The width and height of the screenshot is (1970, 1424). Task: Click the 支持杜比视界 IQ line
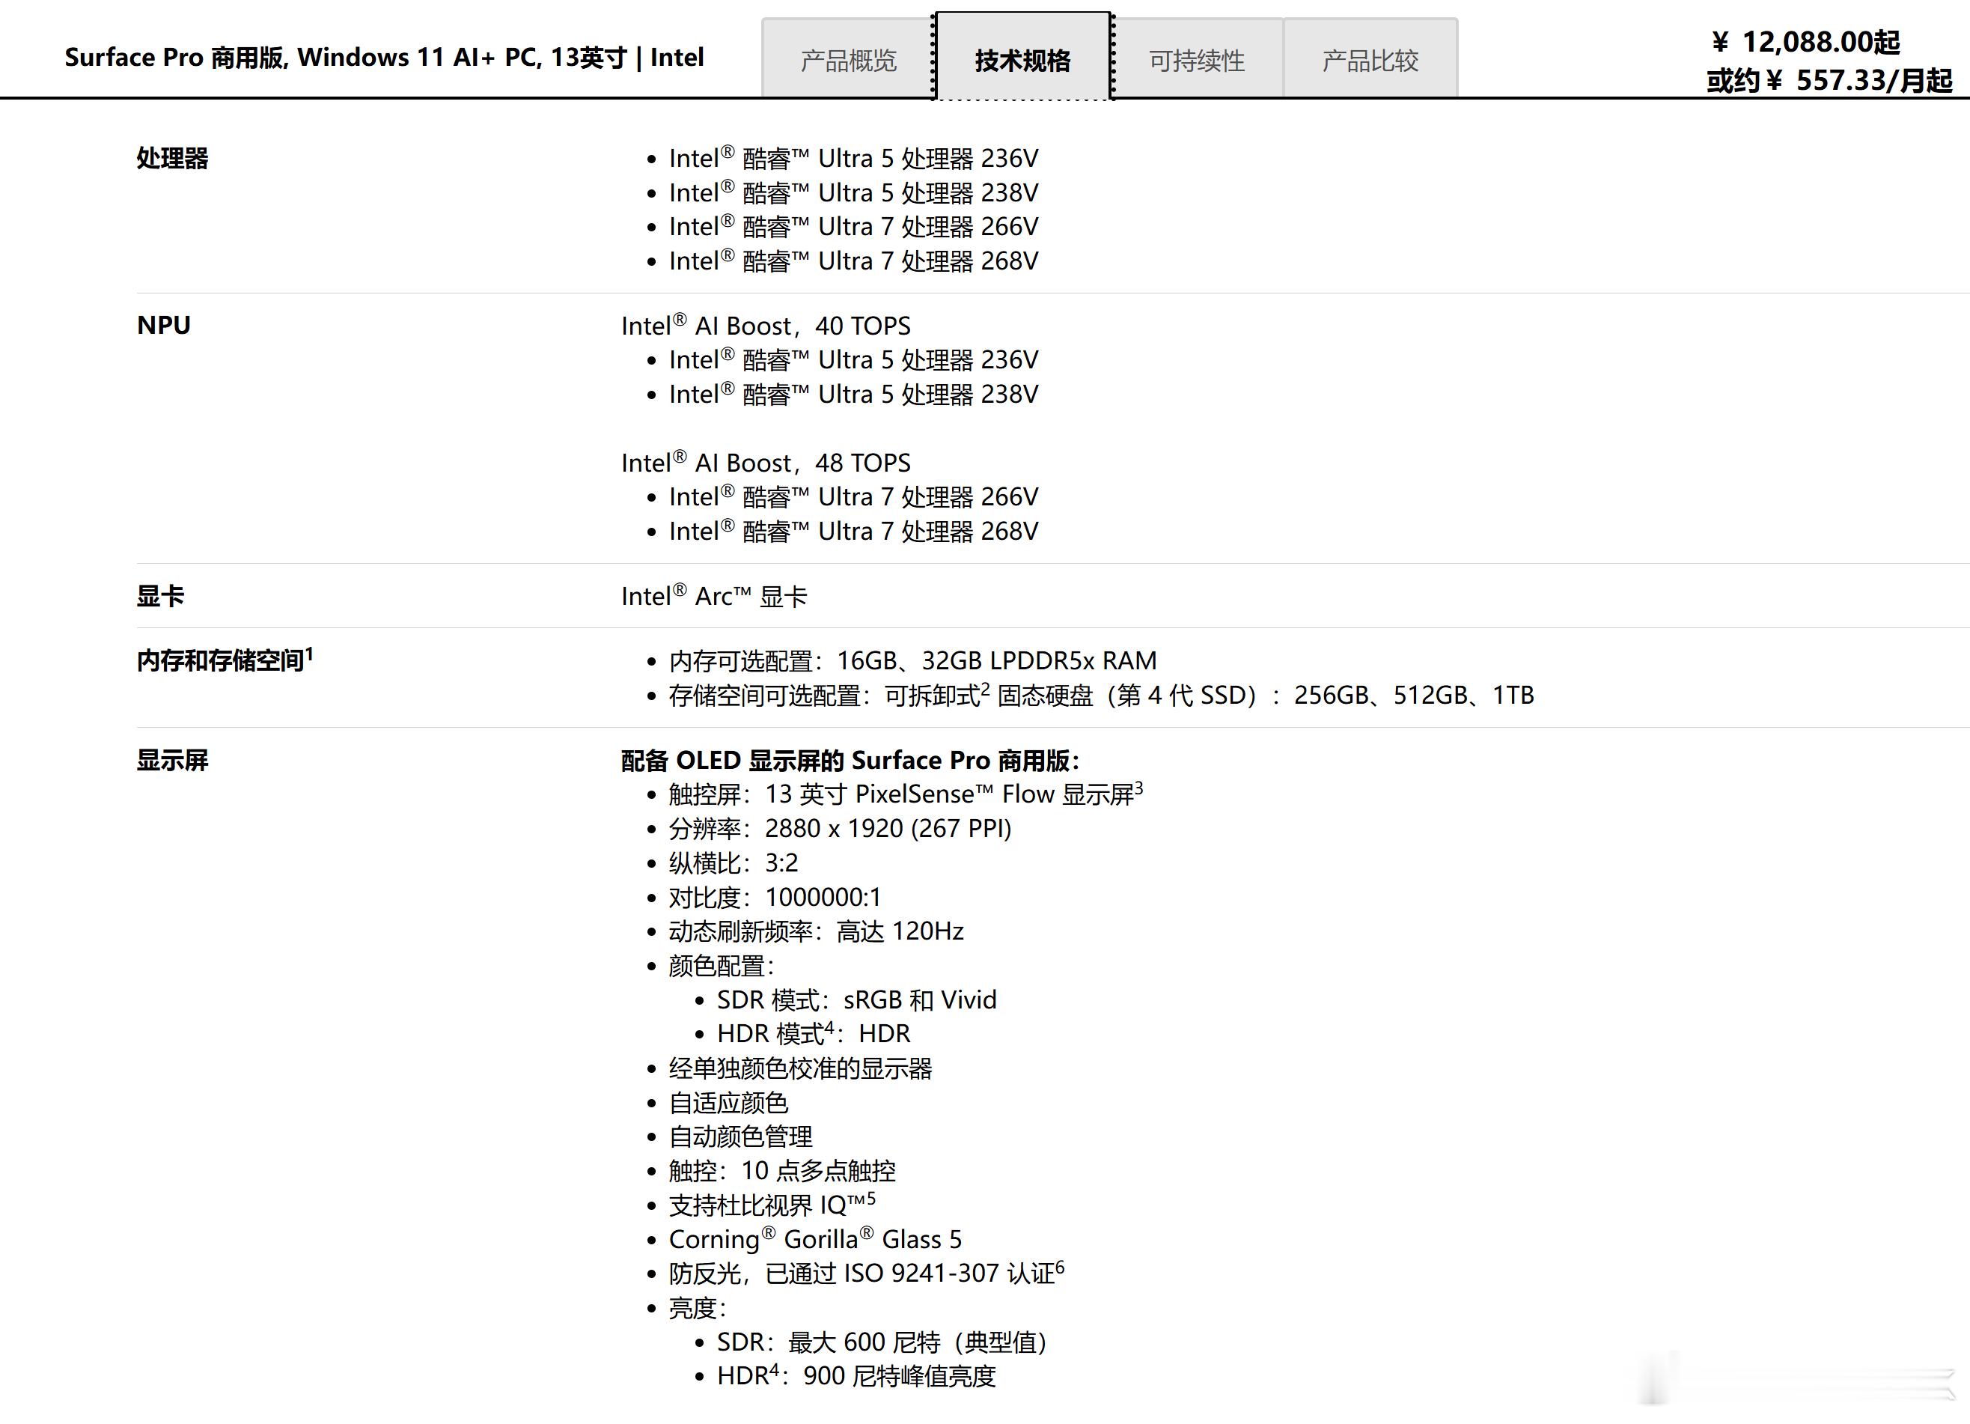(772, 1204)
